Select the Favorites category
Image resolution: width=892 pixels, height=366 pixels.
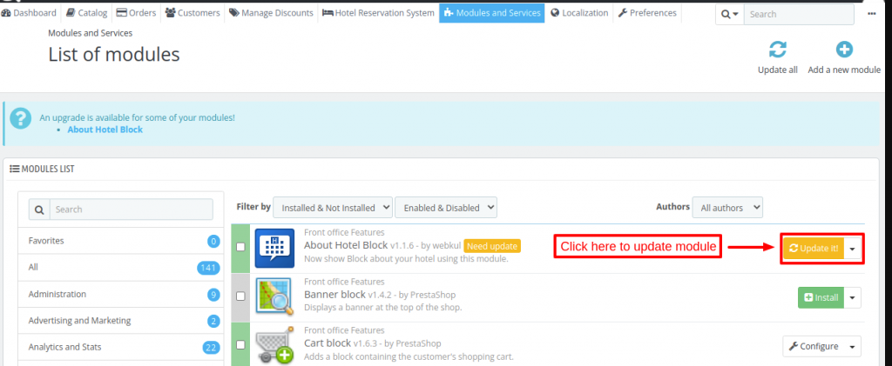click(x=120, y=241)
